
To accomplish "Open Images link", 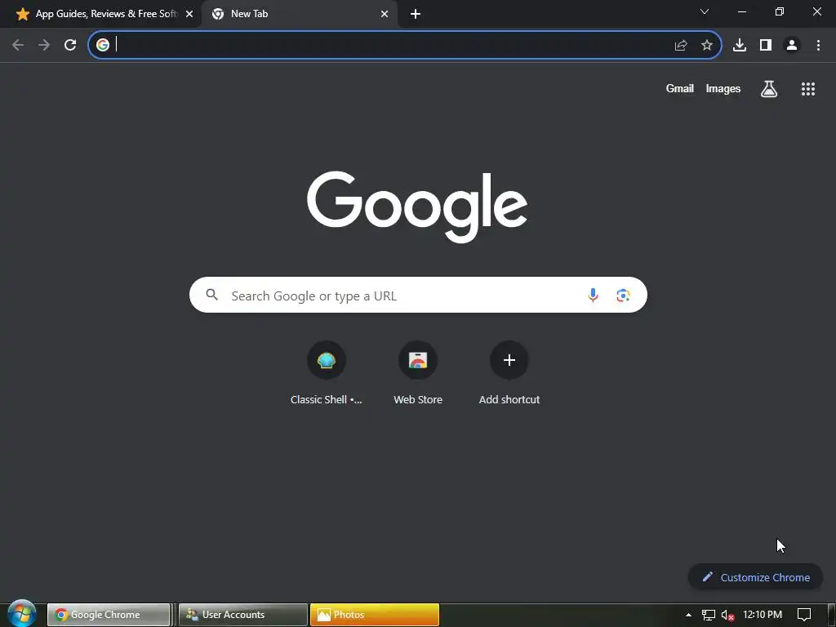I will click(723, 88).
